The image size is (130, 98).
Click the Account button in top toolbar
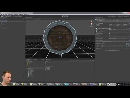point(114,16)
